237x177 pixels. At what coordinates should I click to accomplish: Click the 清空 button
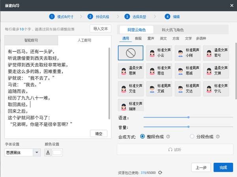99,134
